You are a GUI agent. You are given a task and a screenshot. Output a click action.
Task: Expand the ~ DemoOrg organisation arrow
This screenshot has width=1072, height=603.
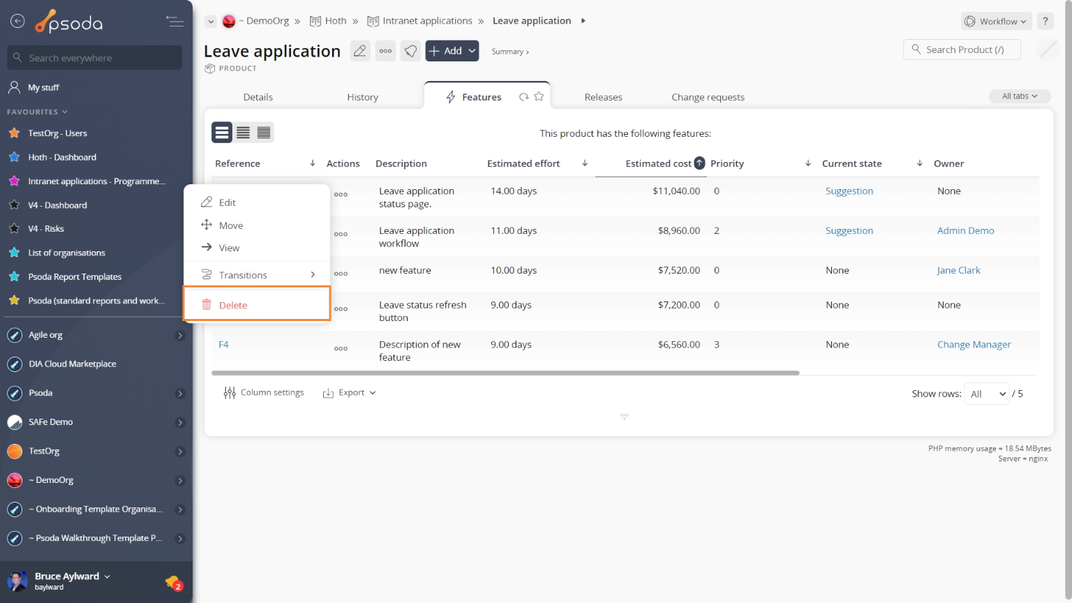180,481
